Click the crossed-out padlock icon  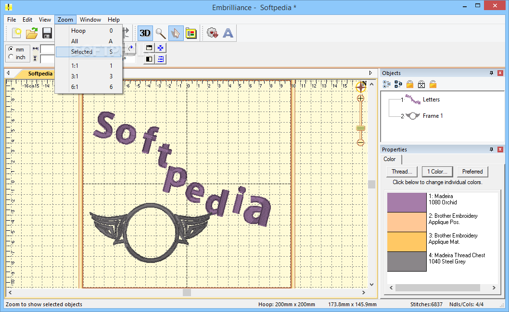pyautogui.click(x=421, y=85)
